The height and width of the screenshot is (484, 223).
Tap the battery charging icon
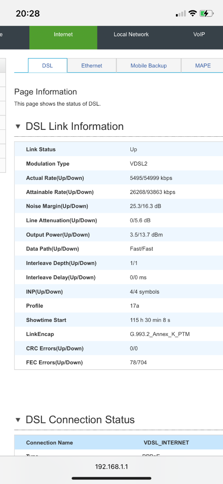point(206,13)
